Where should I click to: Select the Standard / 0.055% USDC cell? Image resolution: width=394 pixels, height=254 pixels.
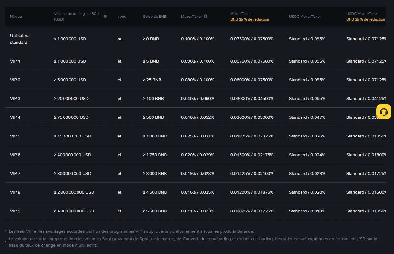pos(307,98)
